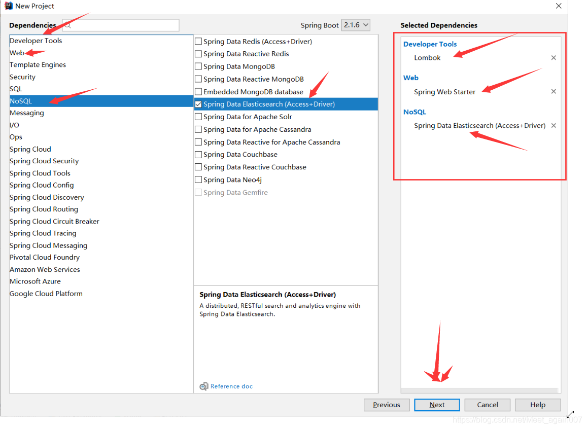This screenshot has height=429, width=587.
Task: Check Spring Data Reactive MongoDB
Action: (x=198, y=79)
